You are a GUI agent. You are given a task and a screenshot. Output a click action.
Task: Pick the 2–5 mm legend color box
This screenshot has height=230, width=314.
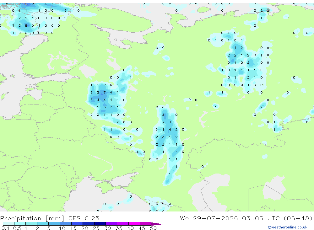pyautogui.click(x=43, y=224)
